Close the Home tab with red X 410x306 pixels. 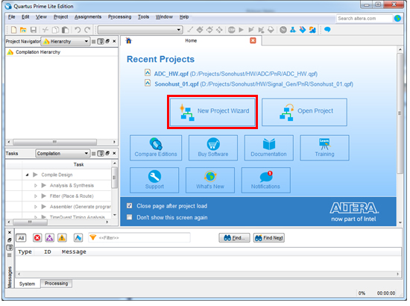[253, 40]
